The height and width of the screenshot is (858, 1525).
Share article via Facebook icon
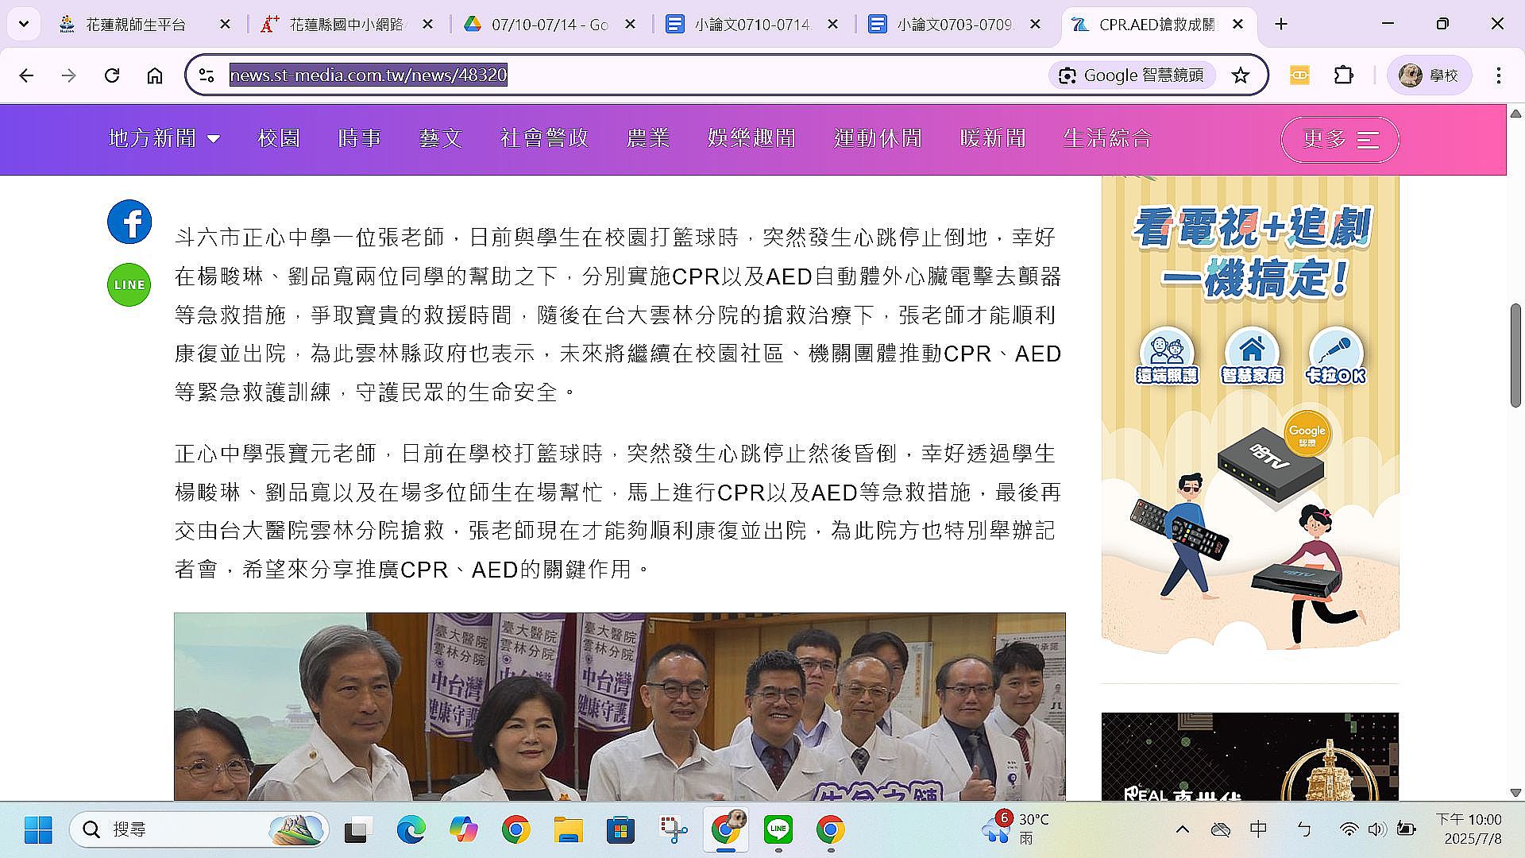pos(129,222)
